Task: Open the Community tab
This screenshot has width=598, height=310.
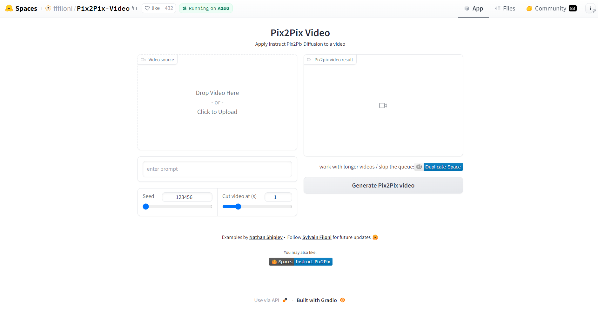Action: pos(551,9)
